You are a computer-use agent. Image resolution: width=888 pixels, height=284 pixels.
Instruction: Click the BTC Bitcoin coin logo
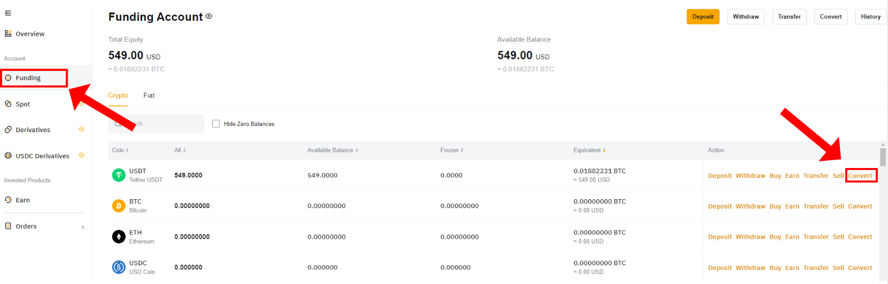point(119,206)
